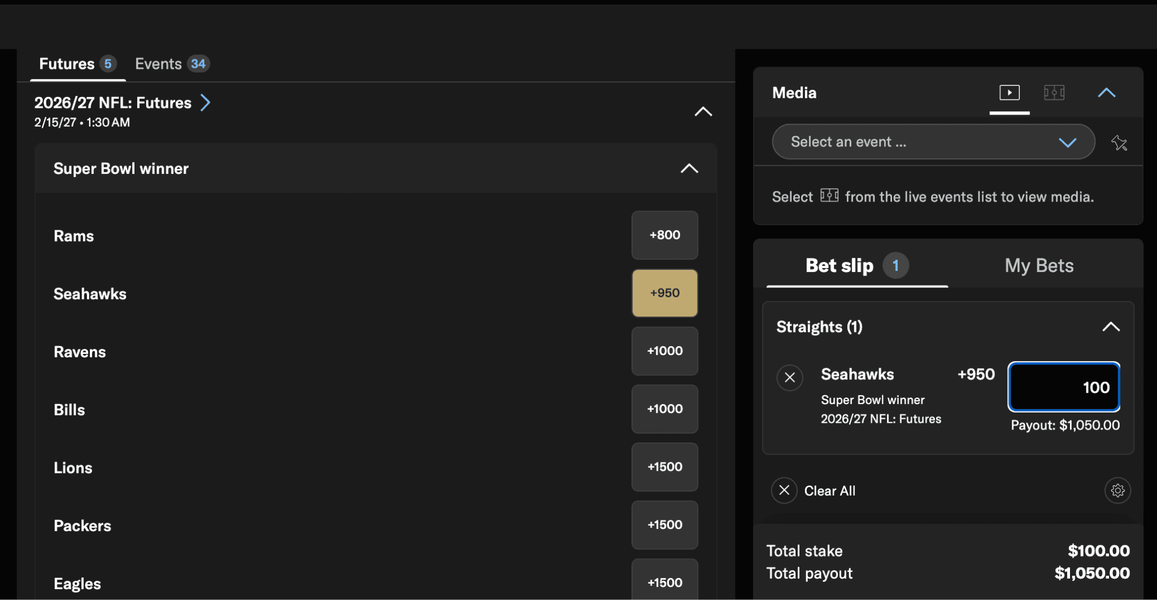Edit the Seahawks stake amount field
The image size is (1157, 600).
coord(1064,387)
